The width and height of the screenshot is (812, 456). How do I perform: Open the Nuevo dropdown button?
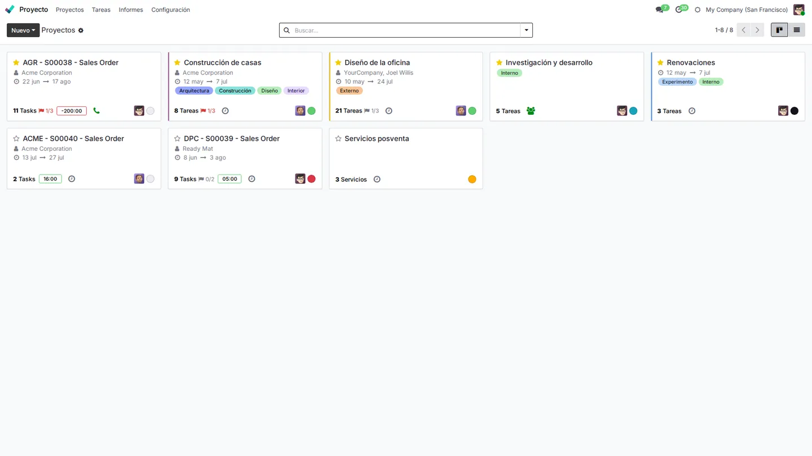(x=23, y=30)
